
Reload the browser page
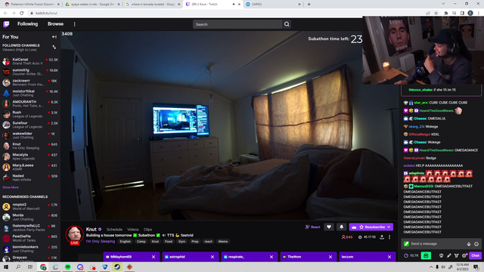click(22, 13)
